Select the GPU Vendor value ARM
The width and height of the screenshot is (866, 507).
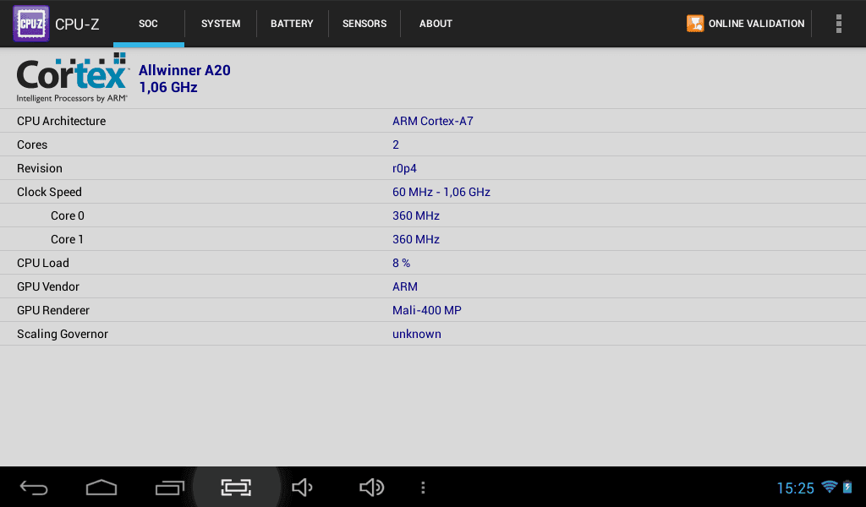[405, 286]
